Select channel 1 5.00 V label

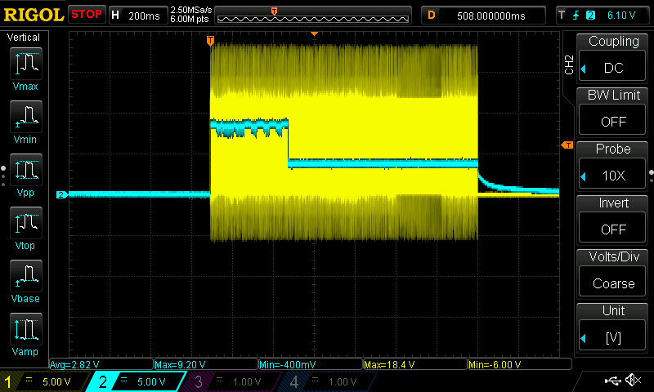(x=56, y=381)
